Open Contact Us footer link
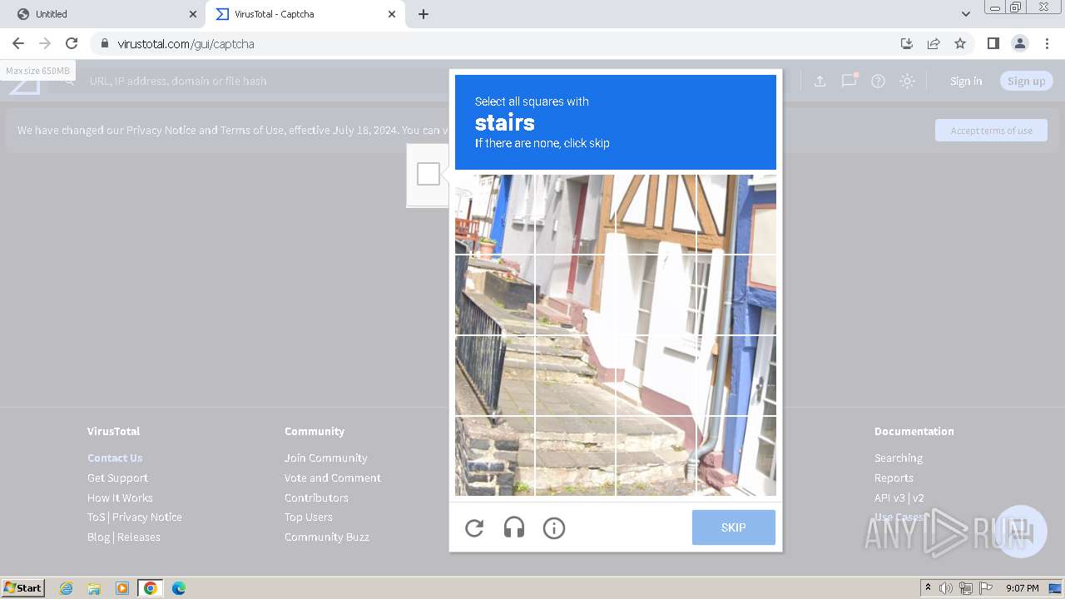This screenshot has width=1065, height=599. pyautogui.click(x=115, y=458)
